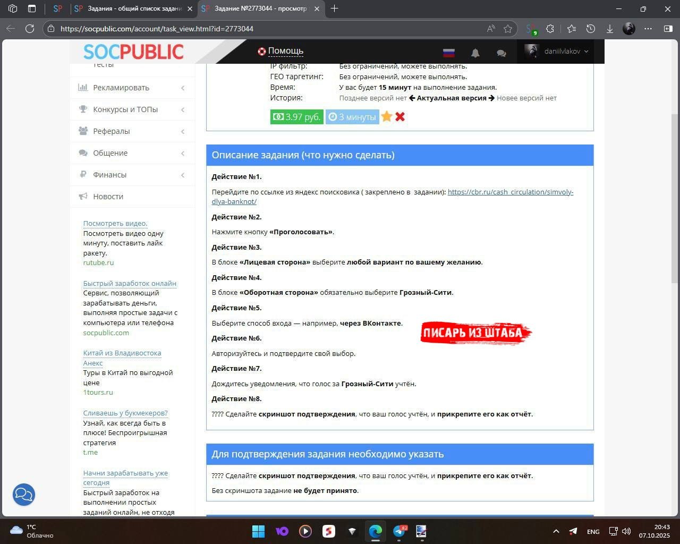Click the red X blacklist icon
This screenshot has height=544, width=680.
coord(400,116)
